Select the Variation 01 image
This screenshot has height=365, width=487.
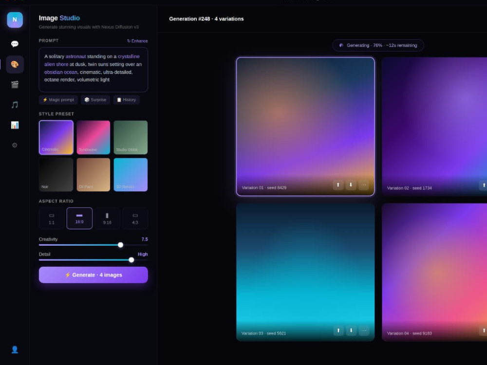coord(305,127)
